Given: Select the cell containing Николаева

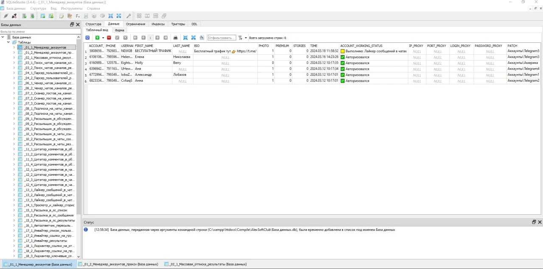Looking at the screenshot, I should [x=182, y=57].
